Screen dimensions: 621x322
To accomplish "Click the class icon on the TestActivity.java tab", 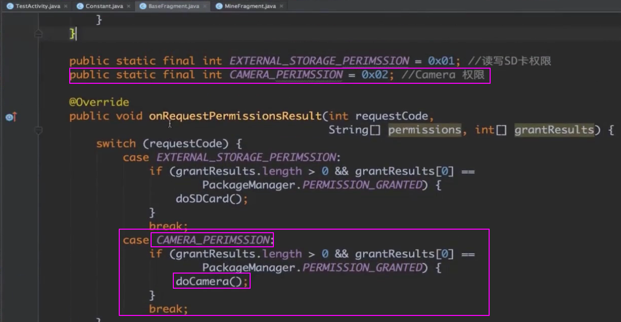I will (10, 6).
